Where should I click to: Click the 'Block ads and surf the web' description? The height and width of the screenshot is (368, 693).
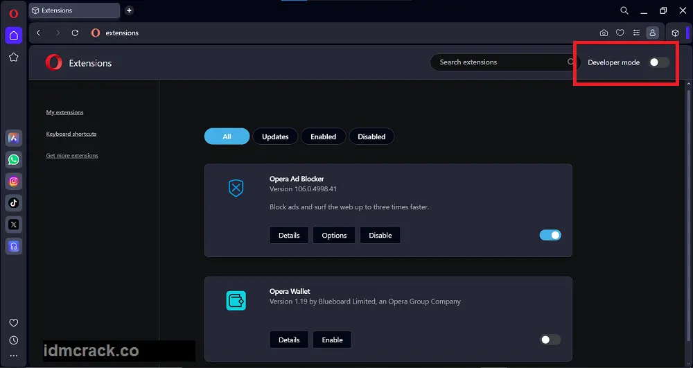click(x=349, y=207)
